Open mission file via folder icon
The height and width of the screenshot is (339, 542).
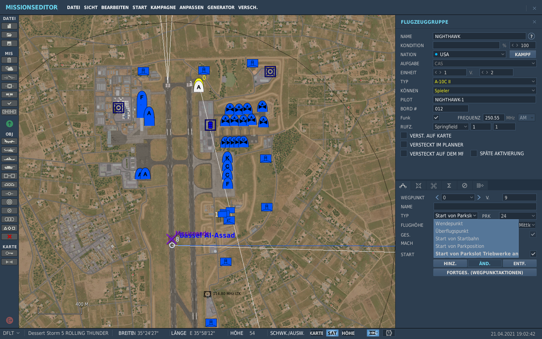(x=9, y=35)
